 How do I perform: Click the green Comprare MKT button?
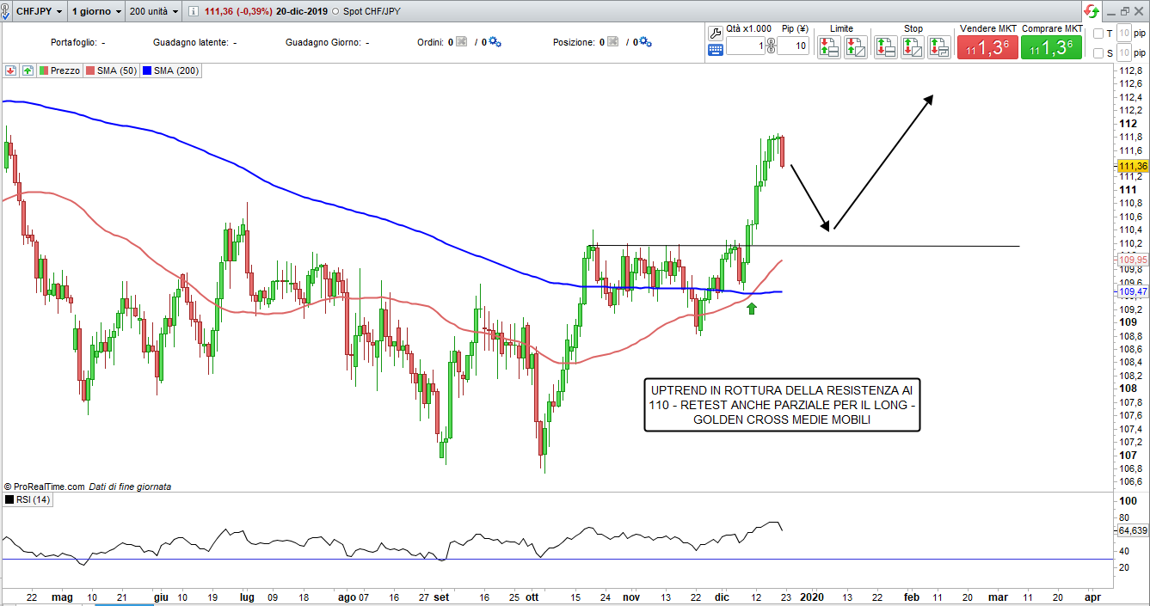tap(1051, 47)
